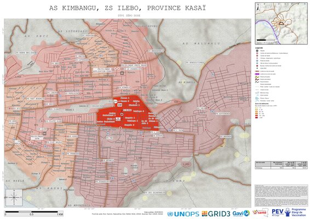Screen dimensions: 310x219
Task: Click the hospital H marker under HGR ILEBO
Action: point(44,134)
